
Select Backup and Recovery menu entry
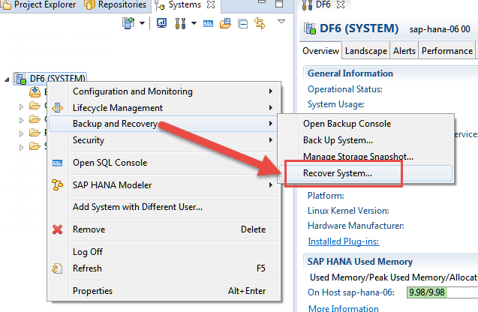point(163,124)
